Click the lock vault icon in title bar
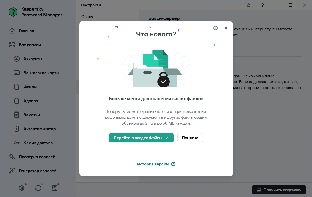Image resolution: width=312 pixels, height=197 pixels. pos(248,5)
